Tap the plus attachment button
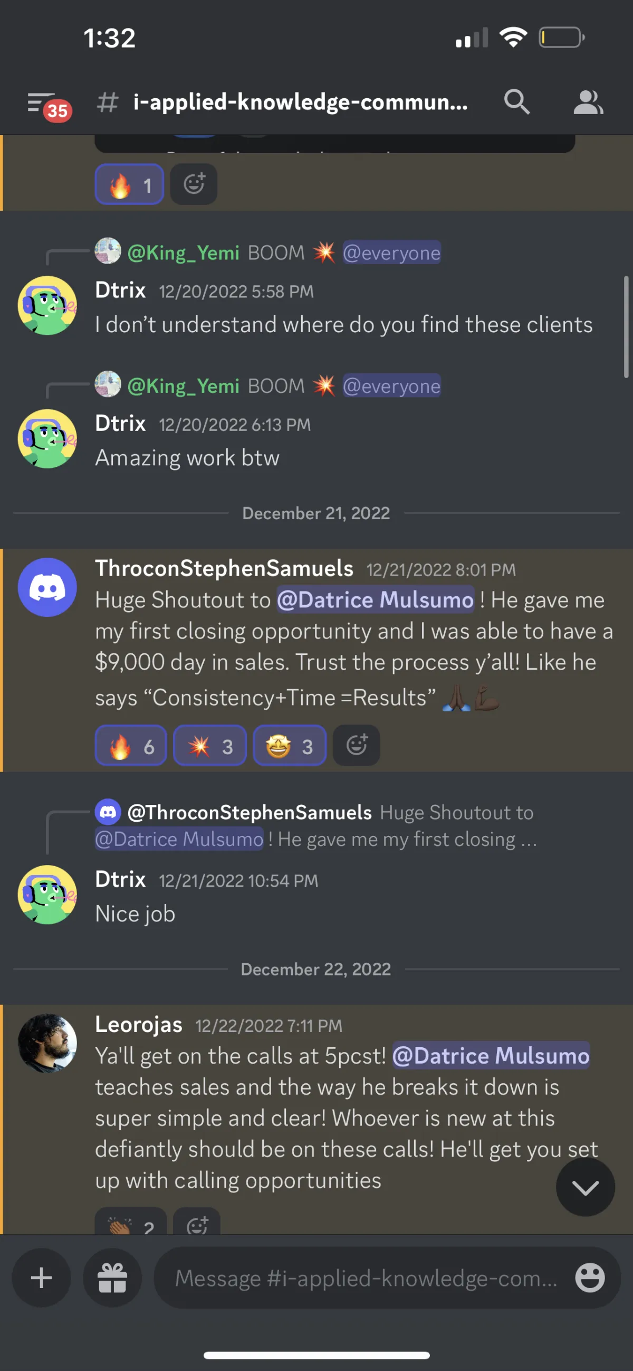Viewport: 633px width, 1371px height. coord(42,1278)
